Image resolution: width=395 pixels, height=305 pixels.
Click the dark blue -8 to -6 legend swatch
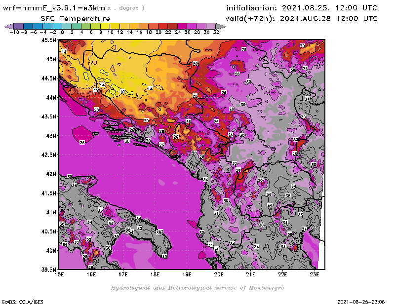coord(28,26)
